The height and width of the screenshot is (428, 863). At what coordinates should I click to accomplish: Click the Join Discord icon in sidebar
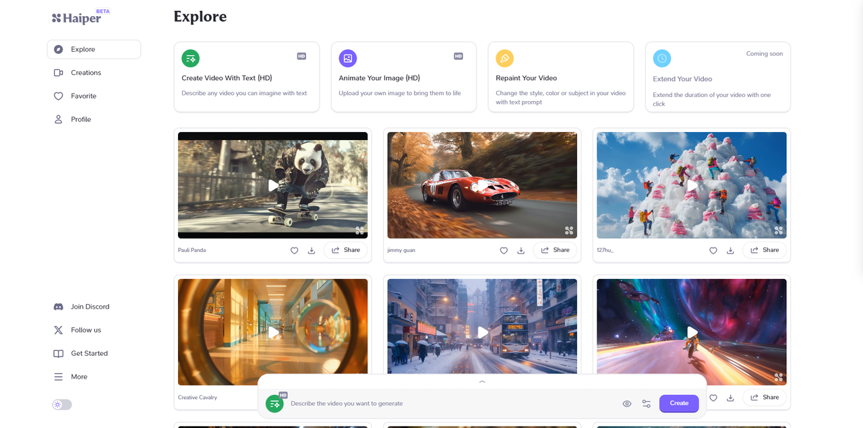59,307
